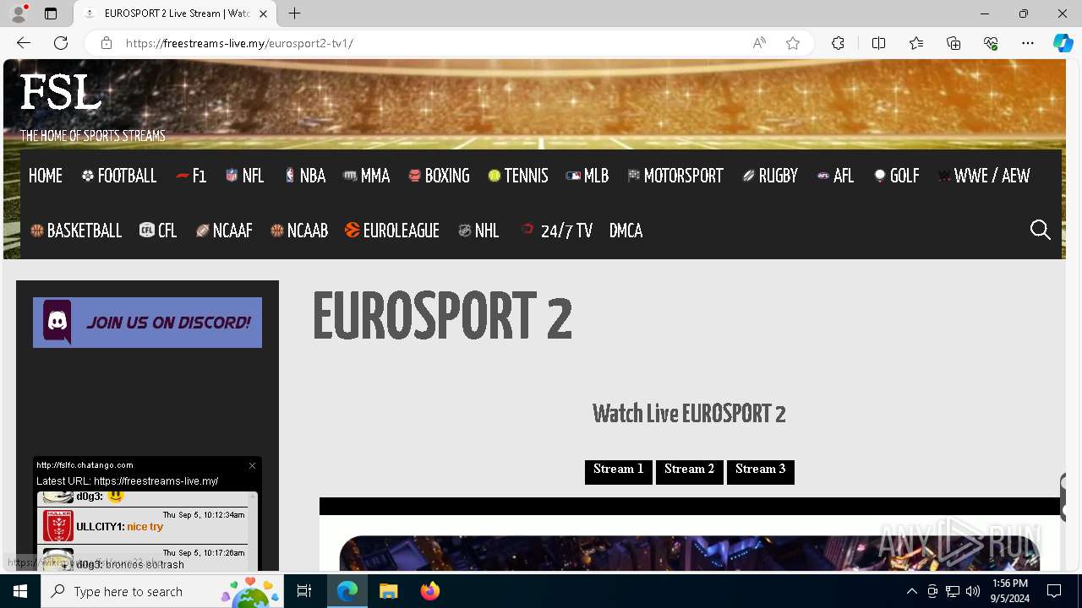
Task: Open the F1 streams menu
Action: [191, 176]
